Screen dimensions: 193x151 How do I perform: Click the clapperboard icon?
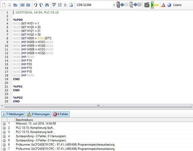[x=147, y=5]
